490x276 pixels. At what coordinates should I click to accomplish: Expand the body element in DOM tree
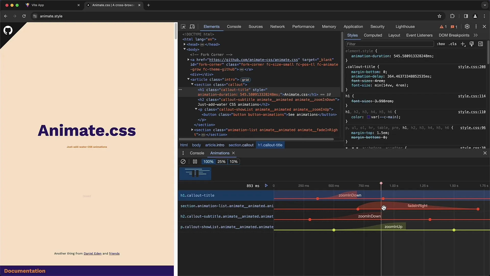point(185,50)
